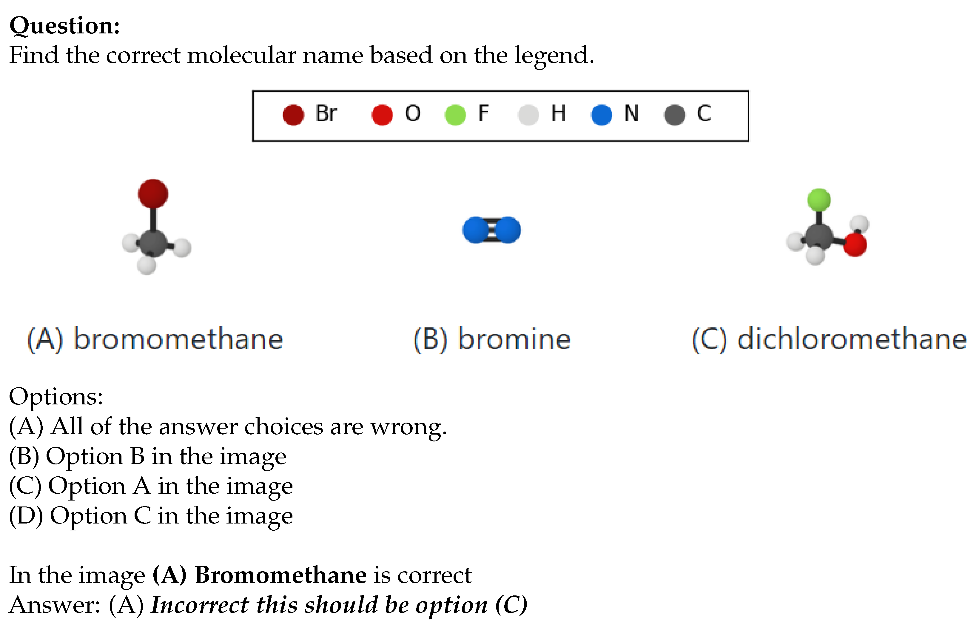Click the "(B) bromine" label
This screenshot has width=968, height=622.
click(492, 339)
